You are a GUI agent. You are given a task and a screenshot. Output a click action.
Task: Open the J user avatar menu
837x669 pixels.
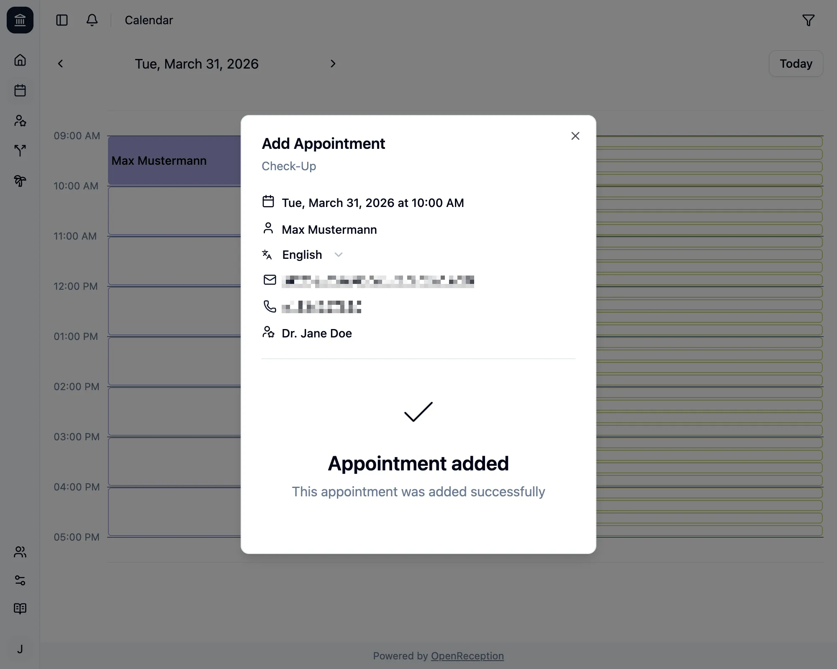click(x=20, y=649)
